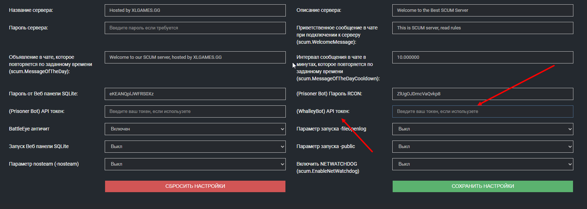
Task: Focus the empty server password input field
Action: [x=195, y=28]
